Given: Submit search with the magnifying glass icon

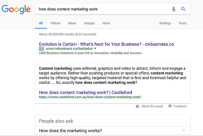Looking at the screenshot, I should [x=183, y=9].
